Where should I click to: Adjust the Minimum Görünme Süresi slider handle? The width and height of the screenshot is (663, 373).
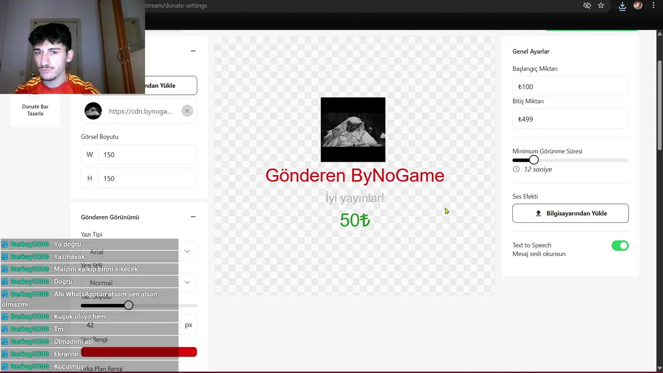534,160
